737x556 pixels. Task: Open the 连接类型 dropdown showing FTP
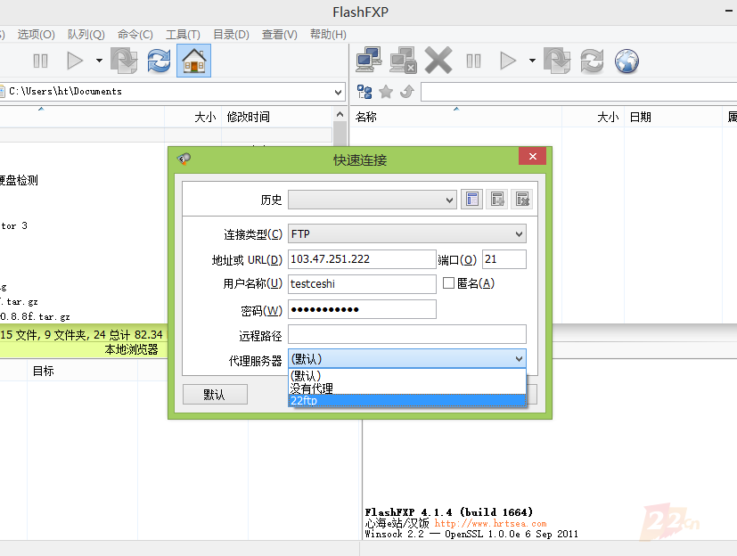click(x=407, y=234)
